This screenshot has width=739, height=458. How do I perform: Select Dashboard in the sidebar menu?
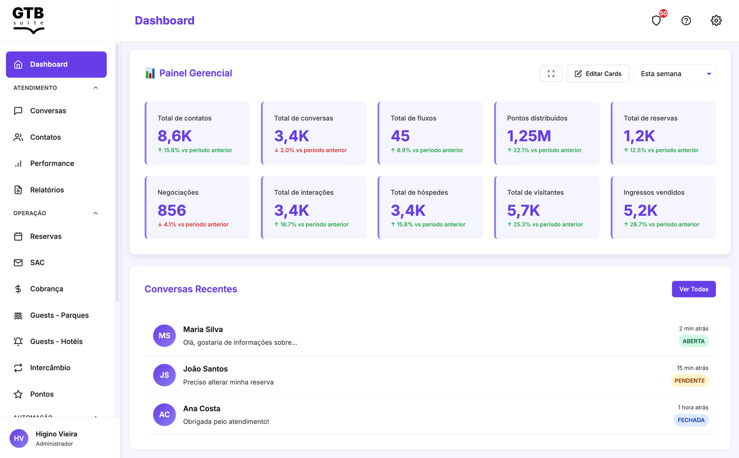[56, 65]
